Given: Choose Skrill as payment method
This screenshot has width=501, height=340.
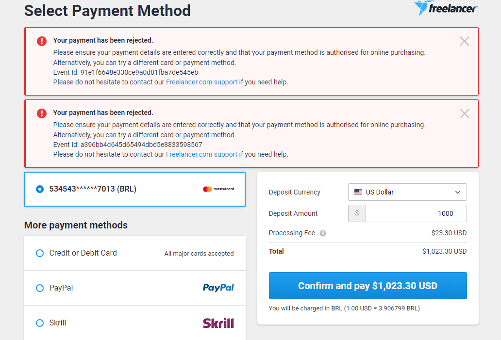Looking at the screenshot, I should 40,323.
